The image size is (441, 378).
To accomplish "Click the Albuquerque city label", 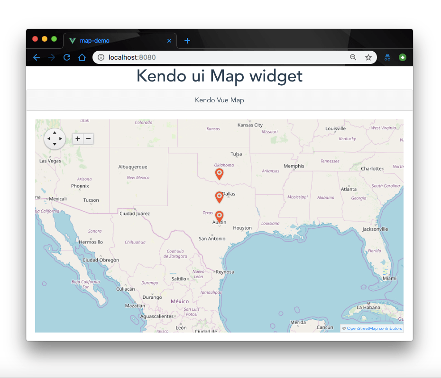I will point(133,167).
